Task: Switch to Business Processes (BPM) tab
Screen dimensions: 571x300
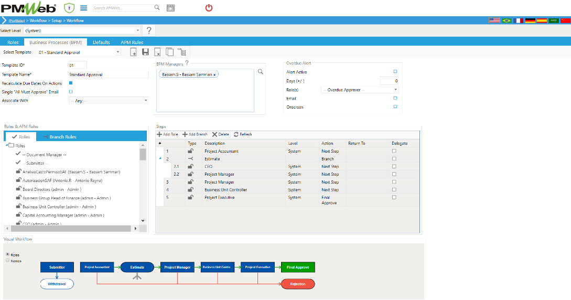Action: 56,42
